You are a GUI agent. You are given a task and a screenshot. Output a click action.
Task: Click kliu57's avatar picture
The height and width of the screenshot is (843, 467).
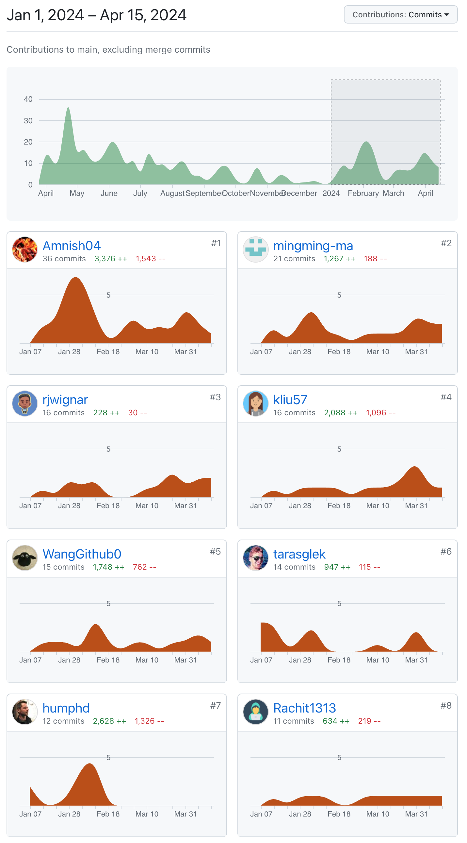point(256,404)
